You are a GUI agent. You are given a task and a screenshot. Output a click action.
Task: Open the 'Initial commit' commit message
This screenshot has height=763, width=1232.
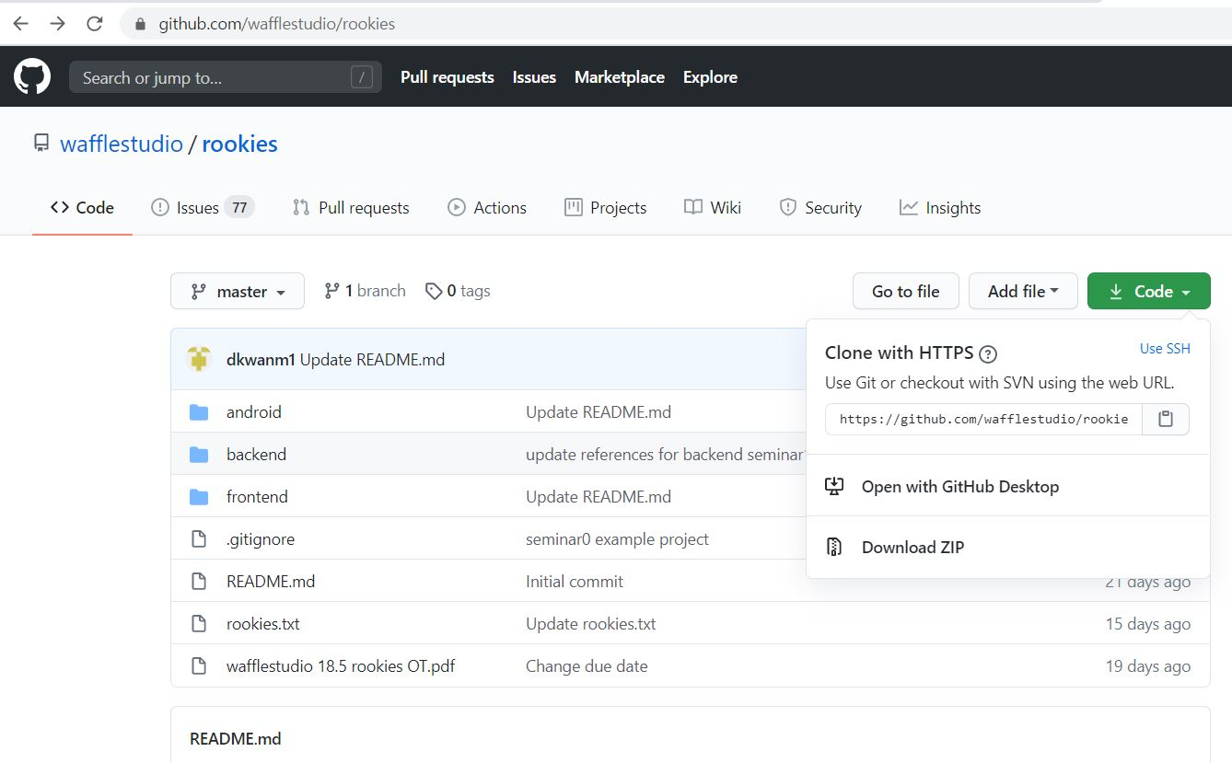(575, 582)
